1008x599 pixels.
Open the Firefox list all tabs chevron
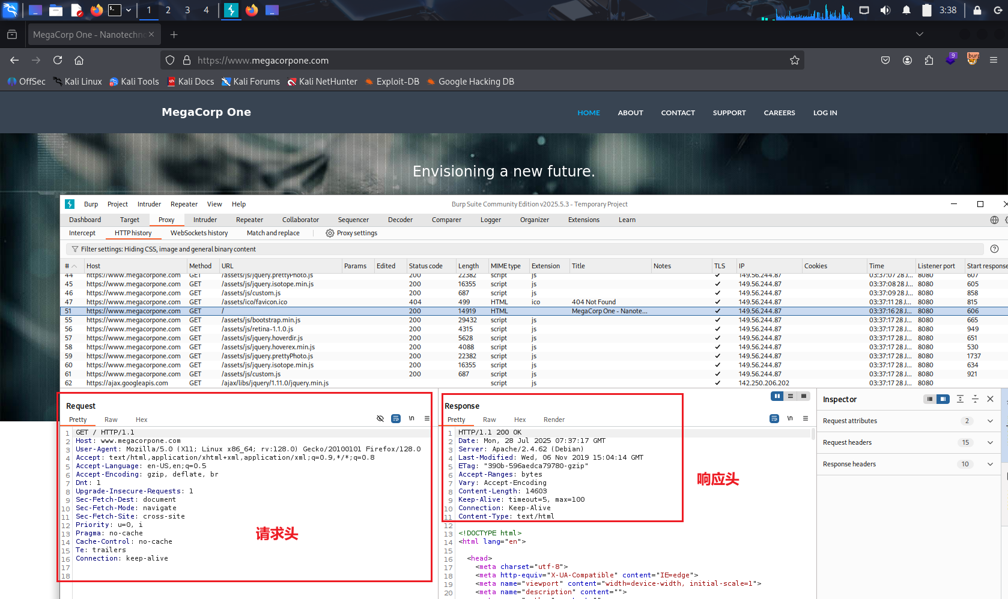coord(919,34)
